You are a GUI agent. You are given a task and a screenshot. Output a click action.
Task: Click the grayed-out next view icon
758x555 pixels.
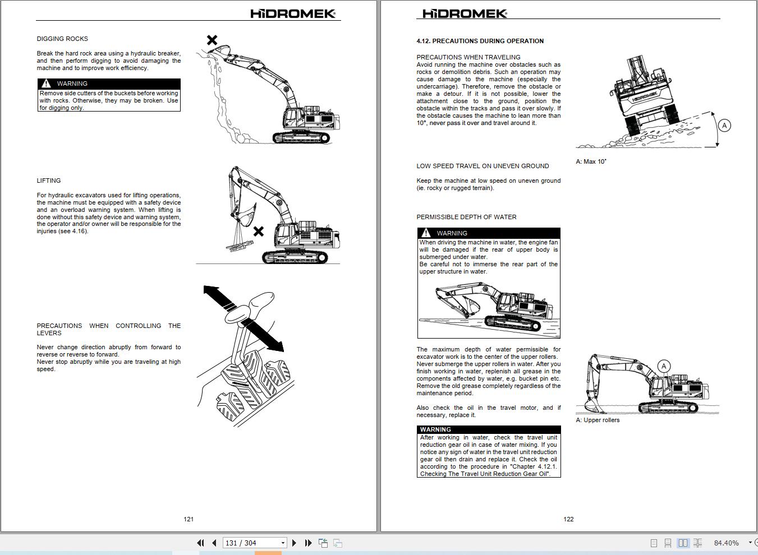[338, 543]
